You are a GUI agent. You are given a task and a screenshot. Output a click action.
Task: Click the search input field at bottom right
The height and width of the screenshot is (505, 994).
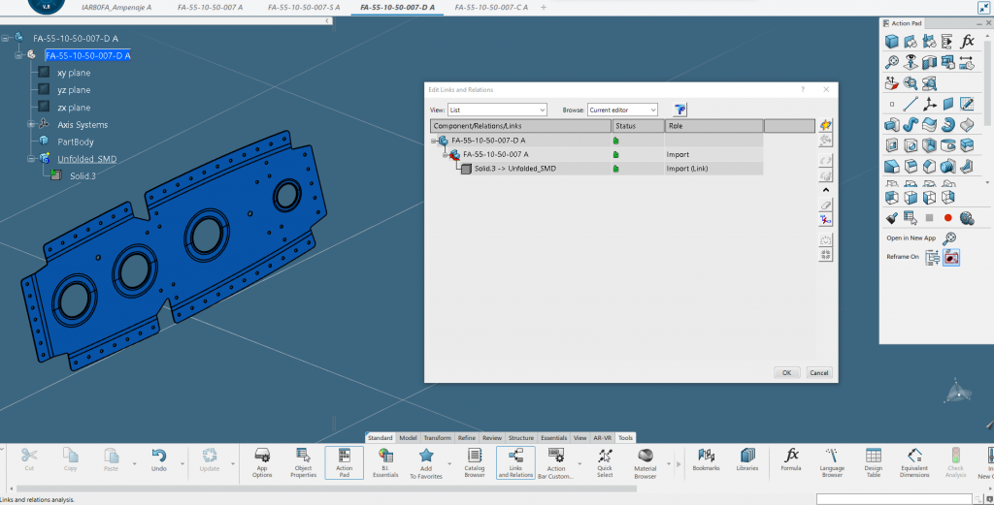pyautogui.click(x=894, y=499)
